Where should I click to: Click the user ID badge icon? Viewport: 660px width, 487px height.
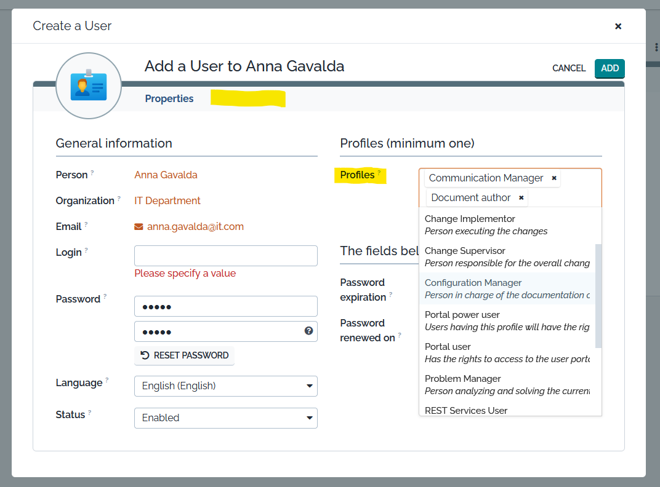(x=89, y=86)
